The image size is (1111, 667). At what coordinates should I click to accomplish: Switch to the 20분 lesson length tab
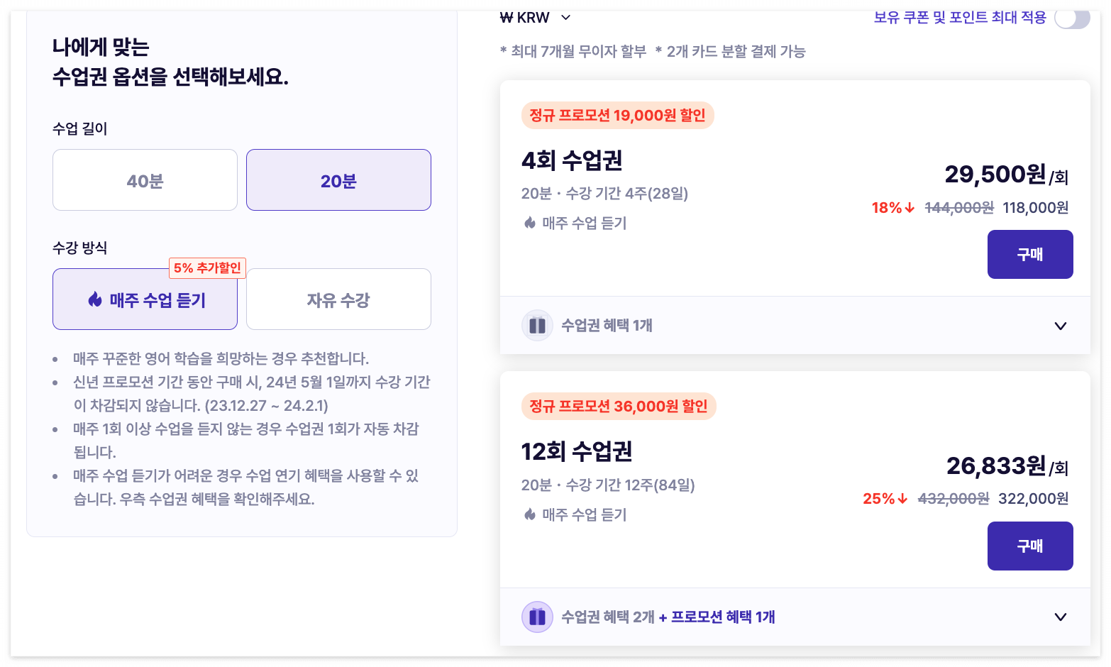coord(338,180)
